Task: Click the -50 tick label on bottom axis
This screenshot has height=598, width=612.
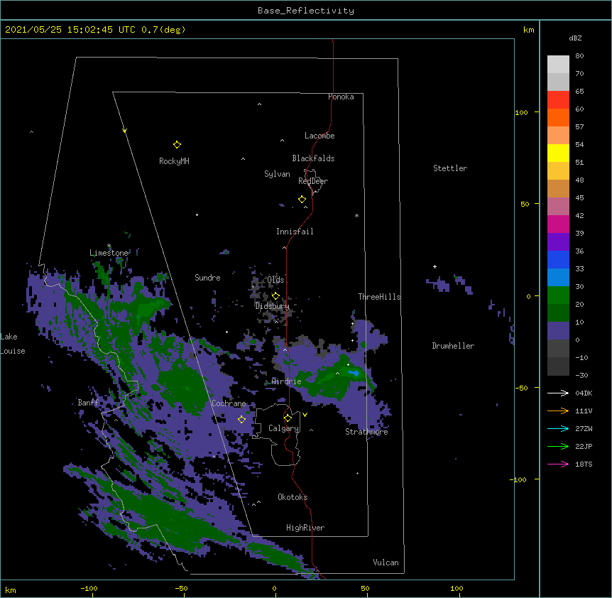Action: click(x=181, y=588)
